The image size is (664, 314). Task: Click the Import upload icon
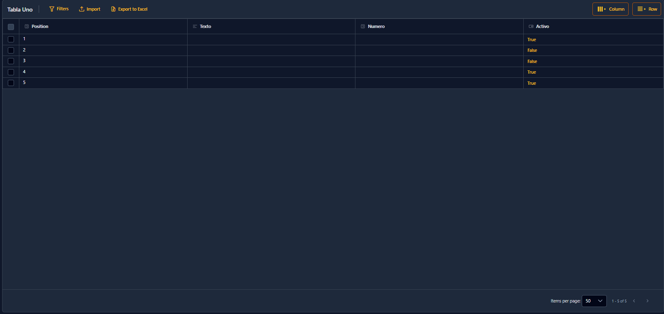click(x=81, y=9)
